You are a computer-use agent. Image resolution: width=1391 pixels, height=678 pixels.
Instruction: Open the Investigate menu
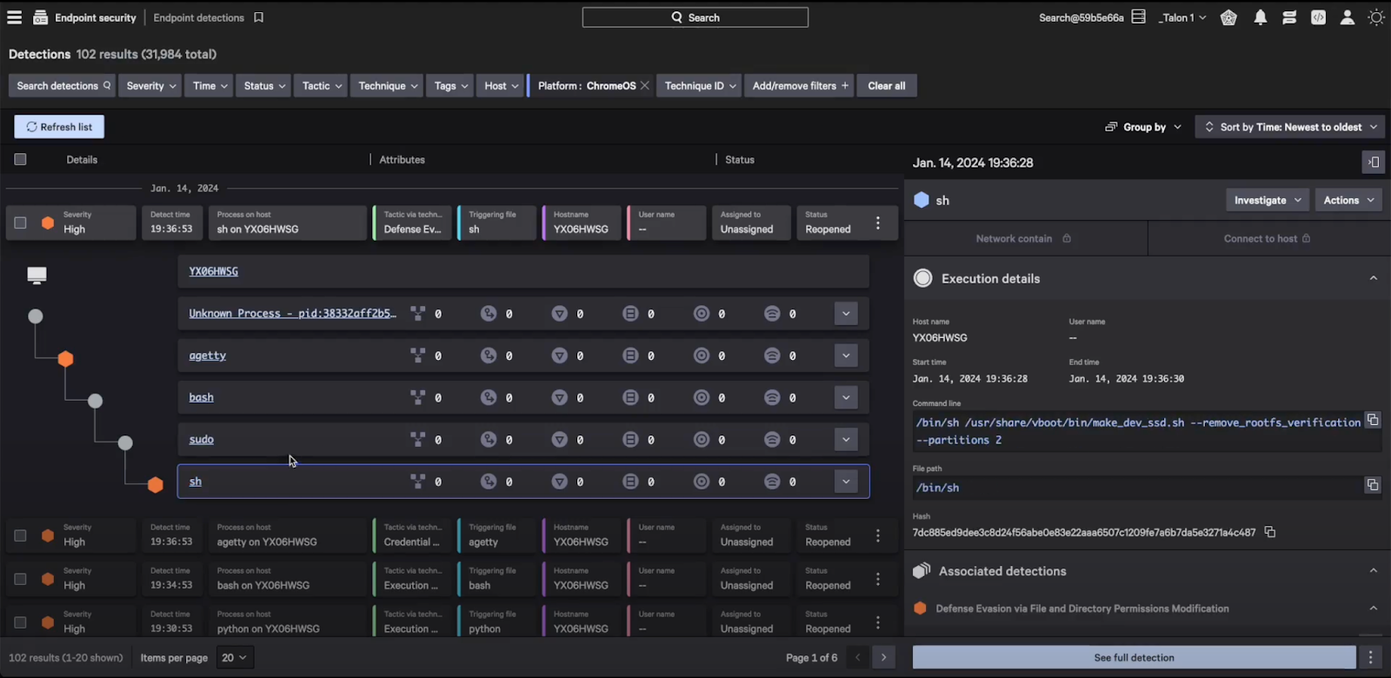pyautogui.click(x=1268, y=200)
